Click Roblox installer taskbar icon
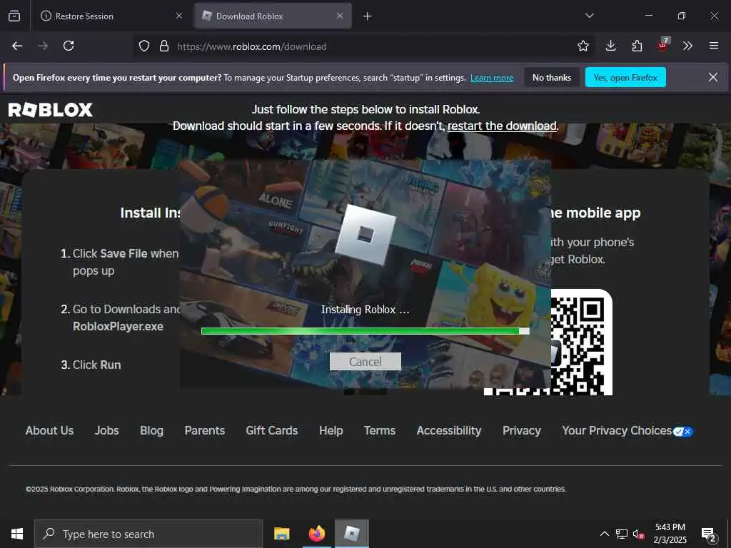The height and width of the screenshot is (548, 731). [x=351, y=534]
